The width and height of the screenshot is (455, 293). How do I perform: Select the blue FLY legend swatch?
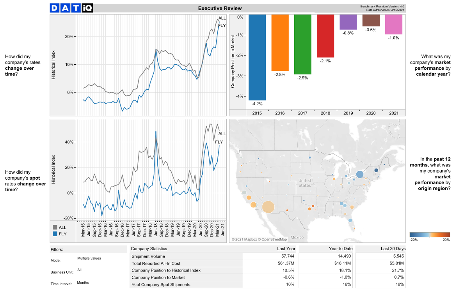pyautogui.click(x=55, y=234)
